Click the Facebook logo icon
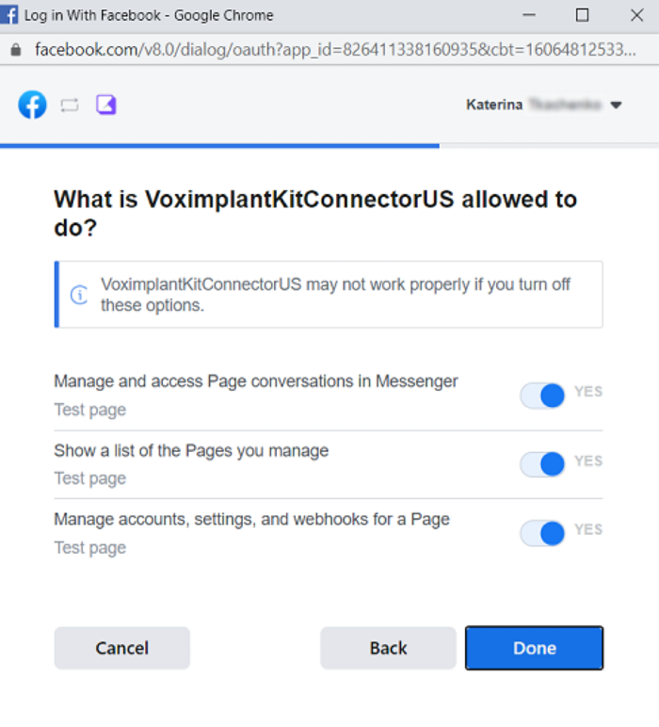The image size is (659, 727). [x=32, y=105]
